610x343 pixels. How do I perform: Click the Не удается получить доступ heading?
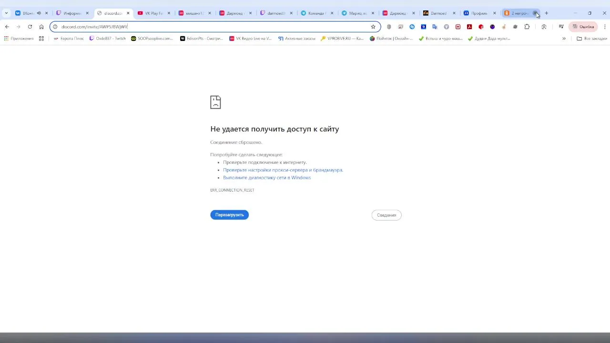tap(274, 129)
